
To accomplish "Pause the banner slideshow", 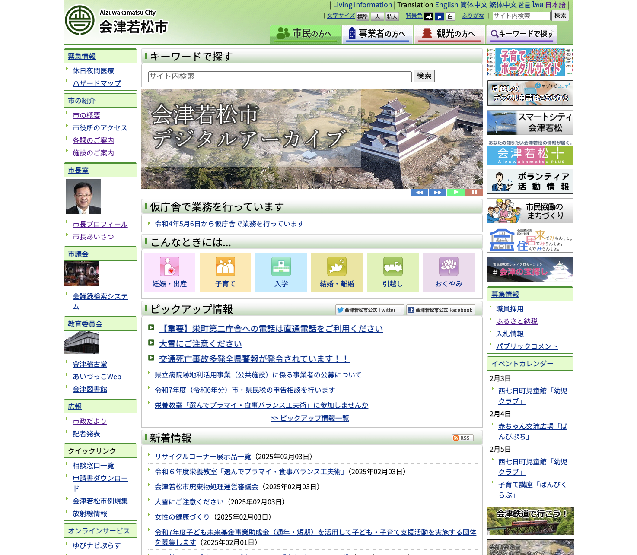I will (x=474, y=193).
